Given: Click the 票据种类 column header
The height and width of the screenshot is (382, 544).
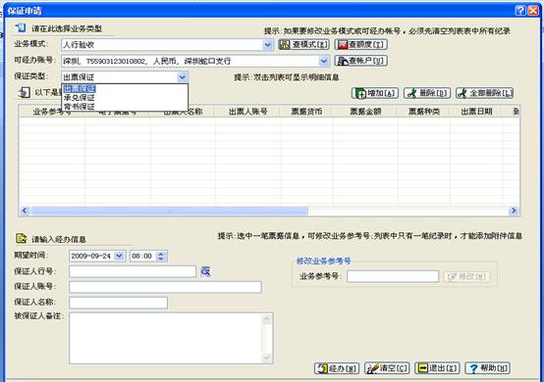Looking at the screenshot, I should (423, 112).
